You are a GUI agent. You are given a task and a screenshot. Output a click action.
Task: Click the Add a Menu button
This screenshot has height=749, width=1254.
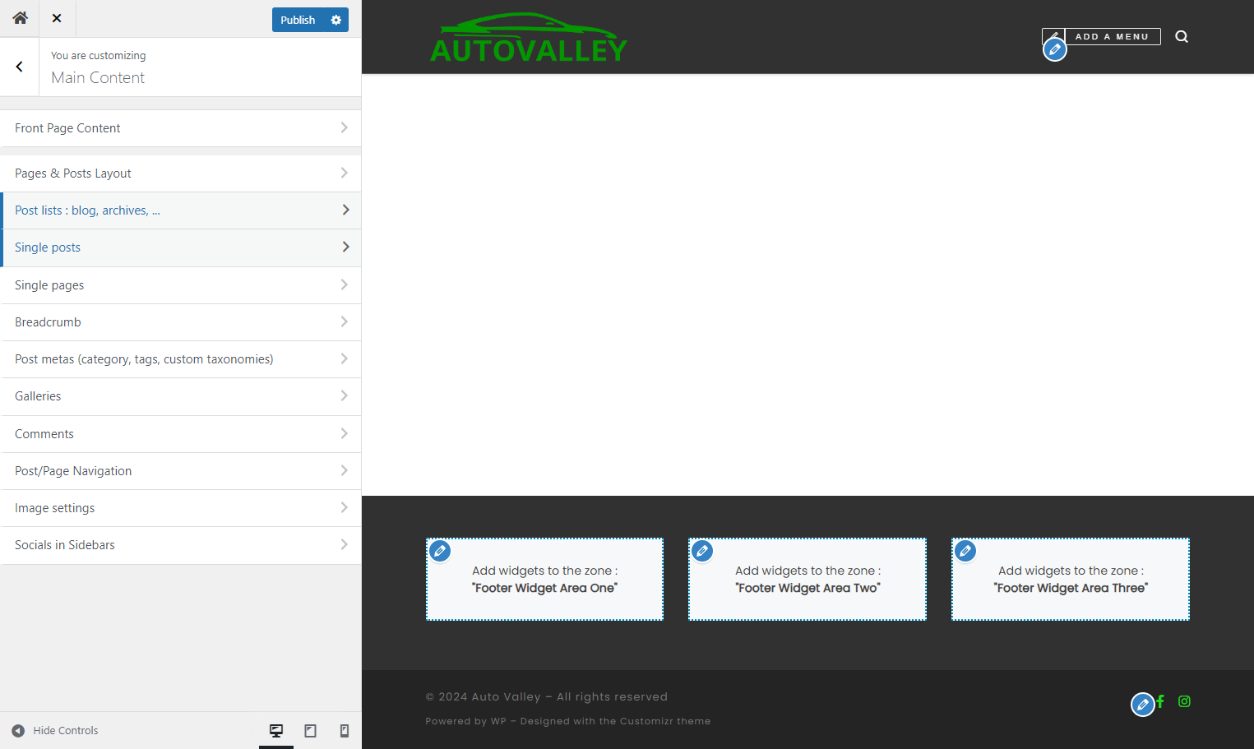pyautogui.click(x=1112, y=36)
